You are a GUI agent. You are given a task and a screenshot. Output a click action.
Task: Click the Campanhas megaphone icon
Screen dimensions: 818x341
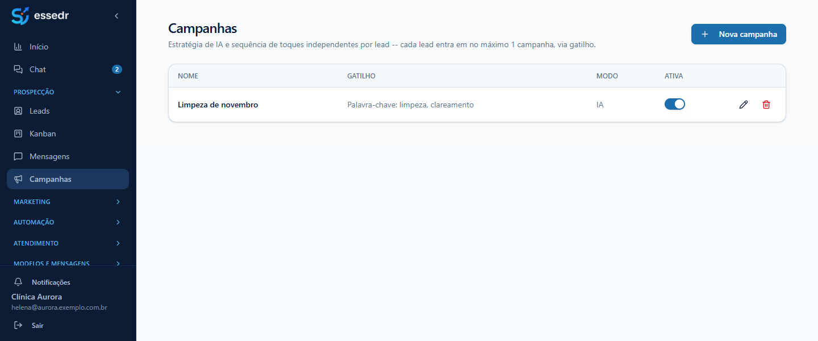[18, 179]
